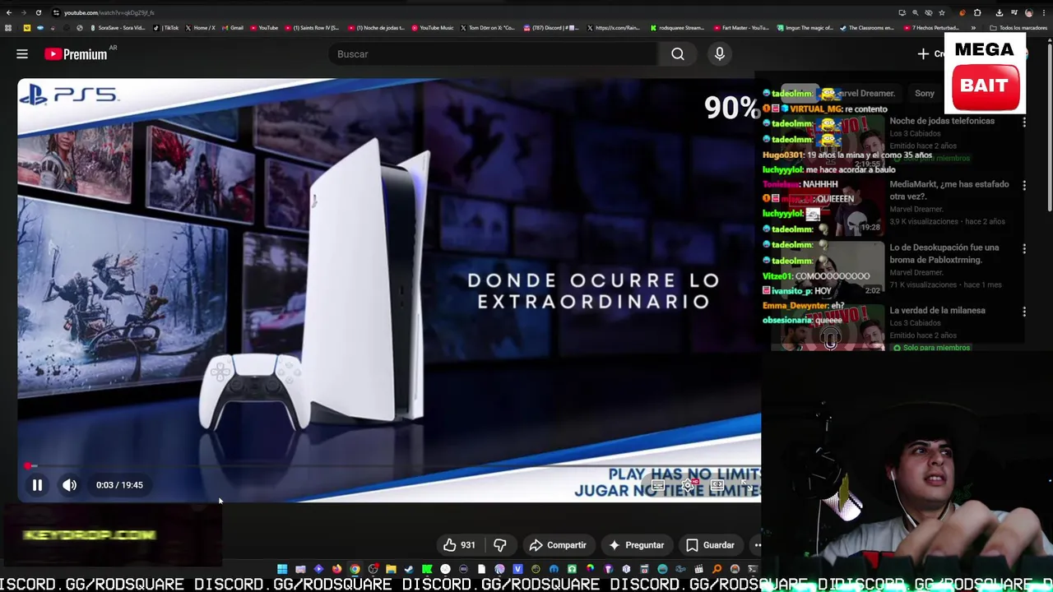1053x592 pixels.
Task: Open the TikTok bookmark
Action: click(166, 28)
